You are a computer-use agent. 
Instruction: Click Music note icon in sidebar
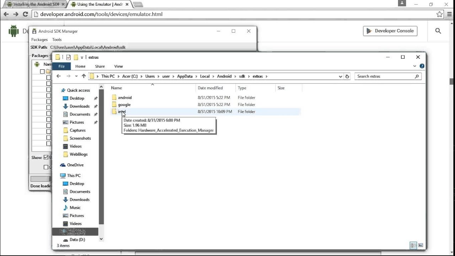point(65,208)
